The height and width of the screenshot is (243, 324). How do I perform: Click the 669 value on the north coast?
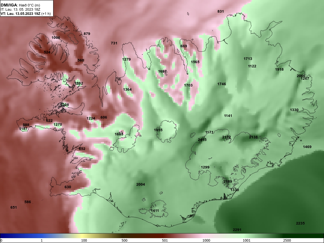[x=184, y=46]
